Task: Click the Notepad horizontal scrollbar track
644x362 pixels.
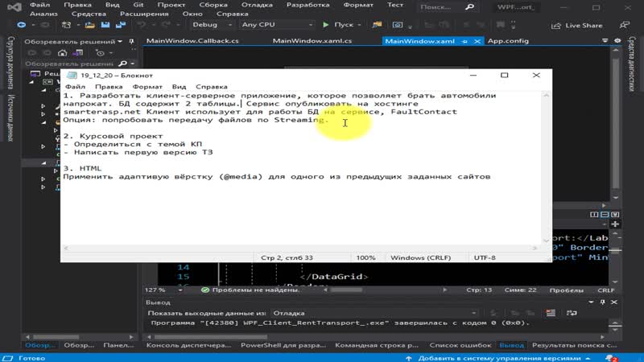Action: [300, 248]
